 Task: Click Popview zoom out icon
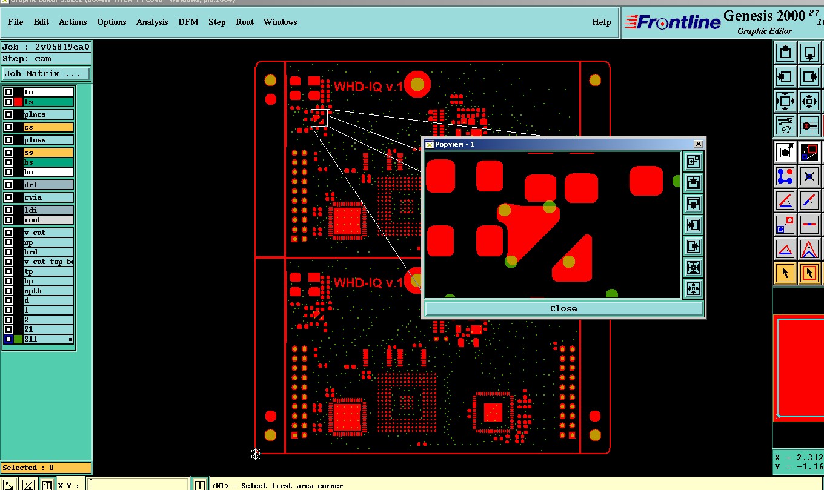point(693,288)
